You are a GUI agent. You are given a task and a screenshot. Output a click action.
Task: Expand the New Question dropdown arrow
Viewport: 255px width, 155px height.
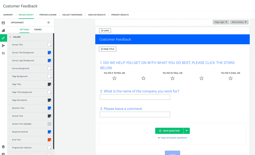pyautogui.click(x=187, y=131)
